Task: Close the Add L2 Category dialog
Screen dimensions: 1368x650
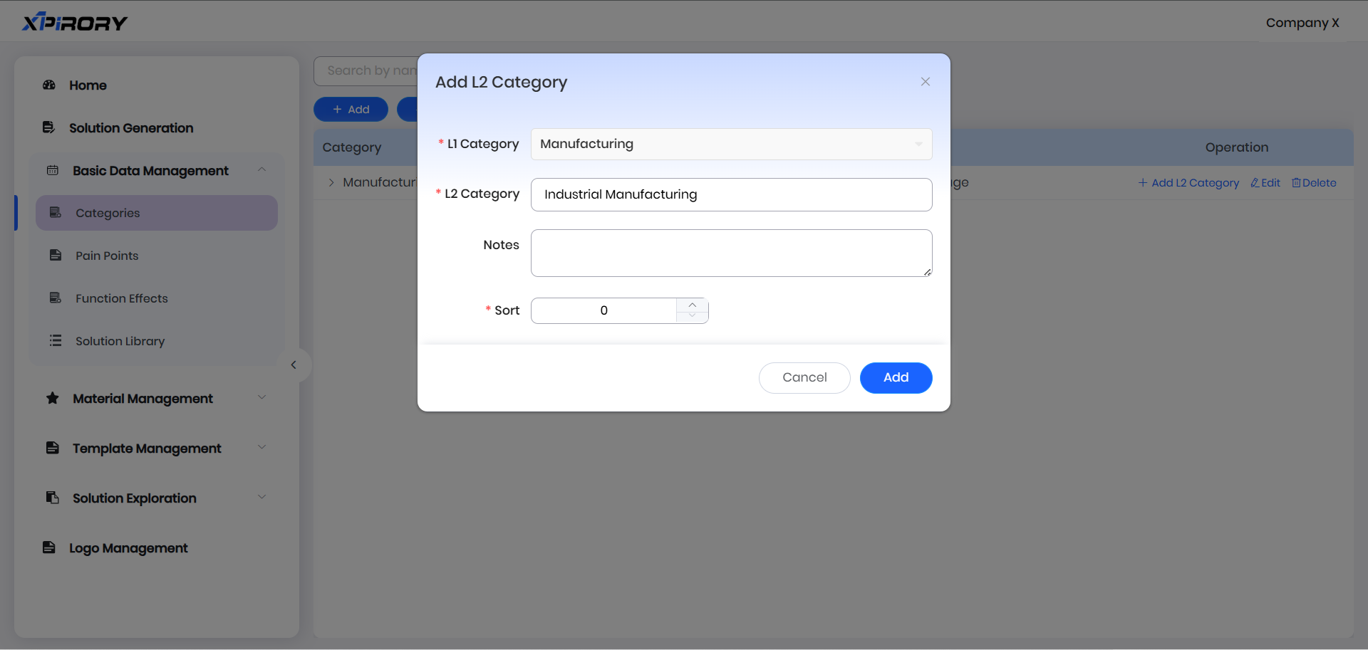Action: tap(925, 82)
